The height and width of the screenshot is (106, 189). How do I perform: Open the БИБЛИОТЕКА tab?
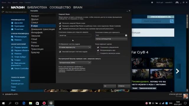tap(37, 7)
